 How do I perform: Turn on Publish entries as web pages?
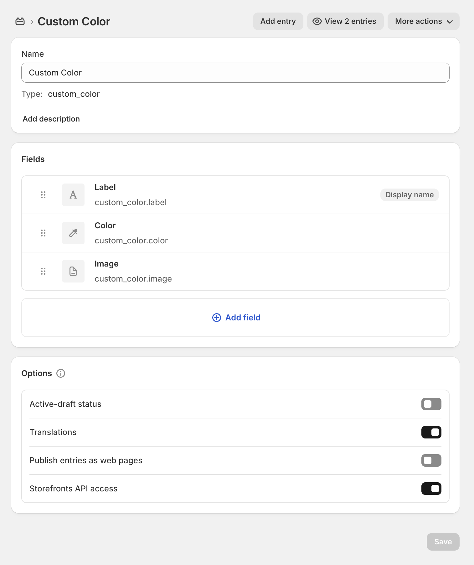click(x=431, y=460)
